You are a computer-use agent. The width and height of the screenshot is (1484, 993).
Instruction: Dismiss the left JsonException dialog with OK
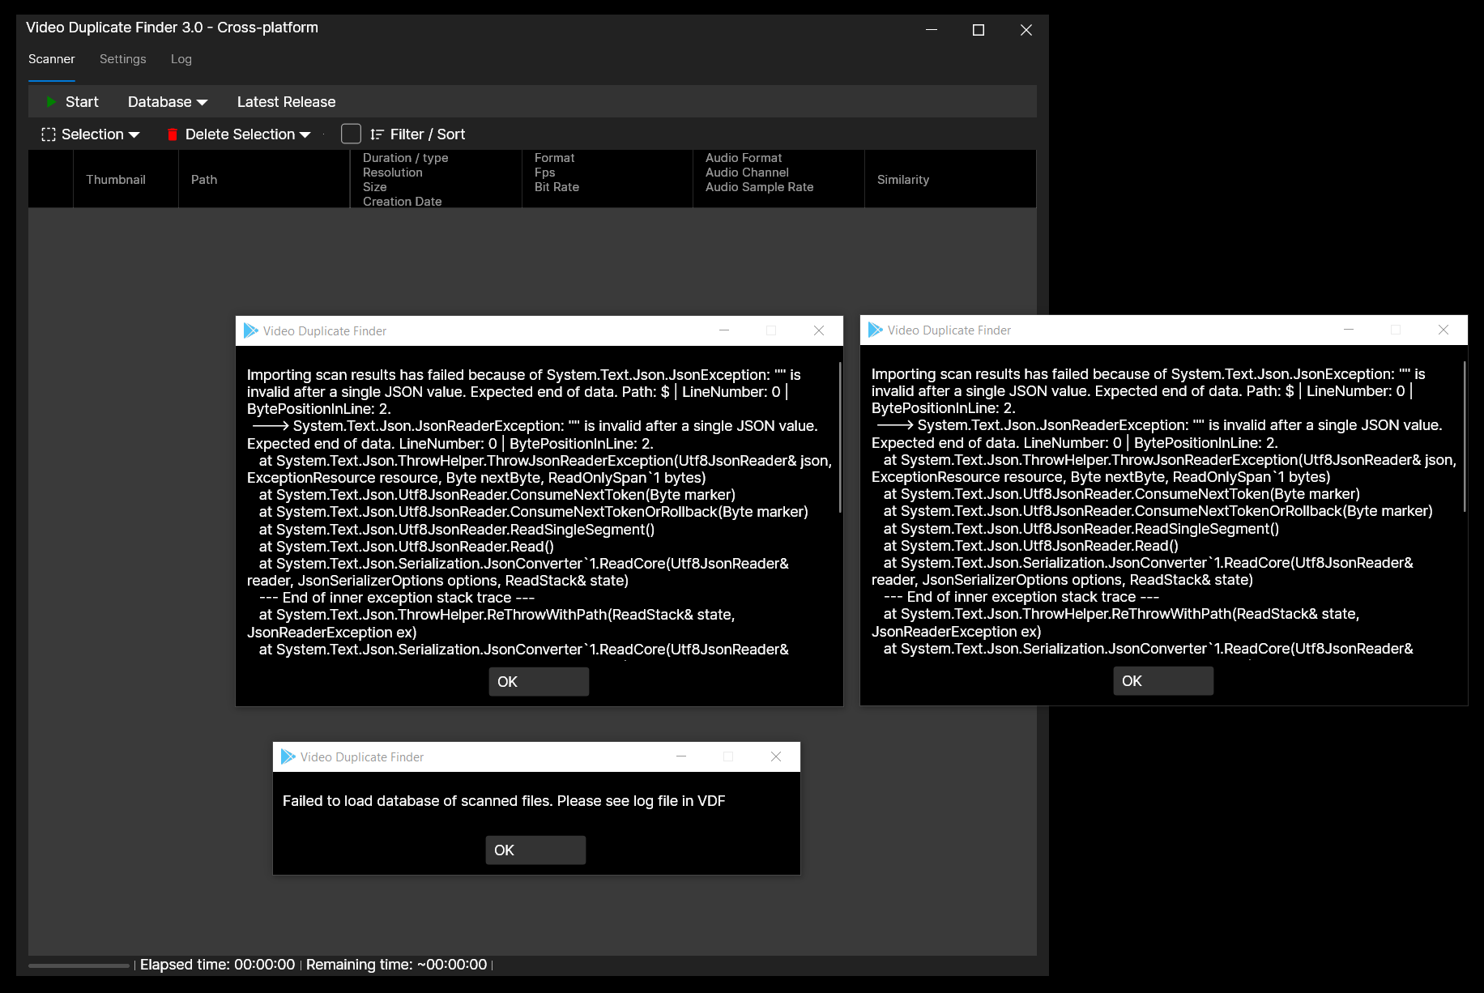(538, 681)
